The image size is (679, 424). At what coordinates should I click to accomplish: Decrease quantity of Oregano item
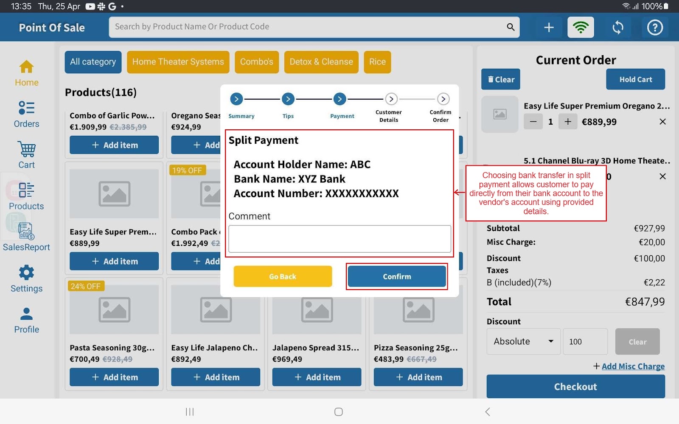[x=533, y=122]
